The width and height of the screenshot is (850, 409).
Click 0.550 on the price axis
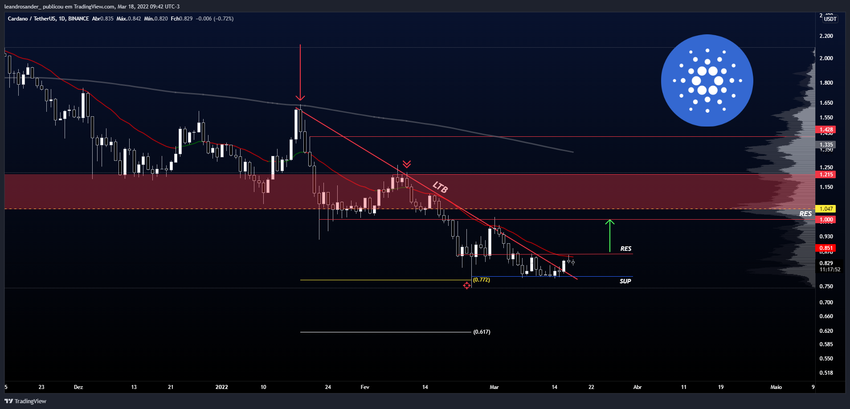click(826, 359)
